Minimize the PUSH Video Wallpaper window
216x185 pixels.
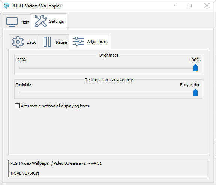point(173,6)
